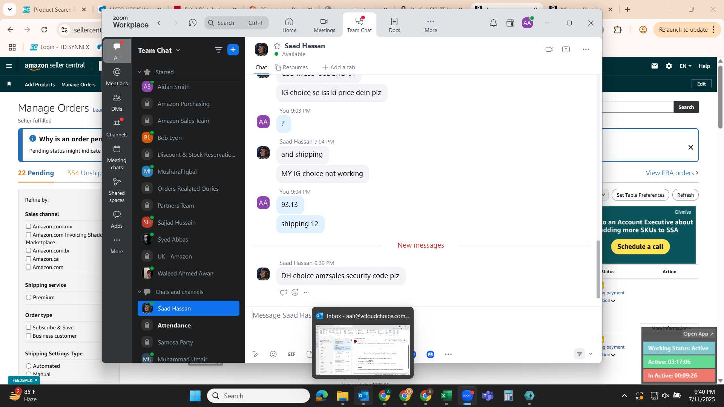Select Premium shipping service

tap(29, 297)
